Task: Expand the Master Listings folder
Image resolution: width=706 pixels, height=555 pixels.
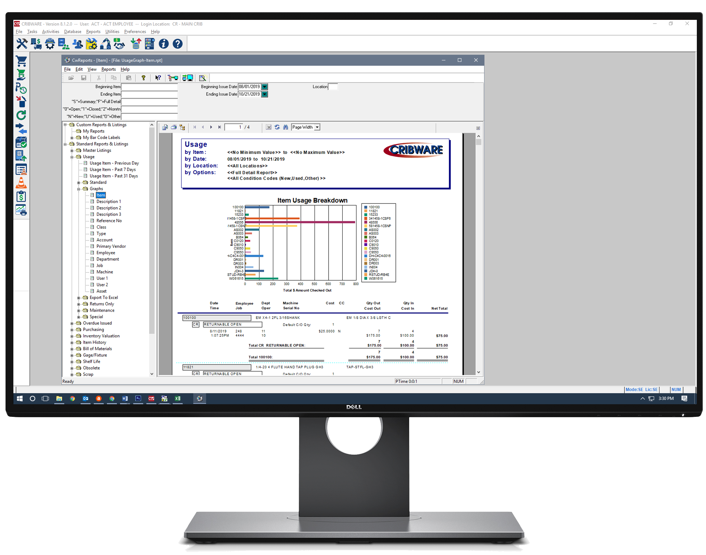Action: (72, 150)
